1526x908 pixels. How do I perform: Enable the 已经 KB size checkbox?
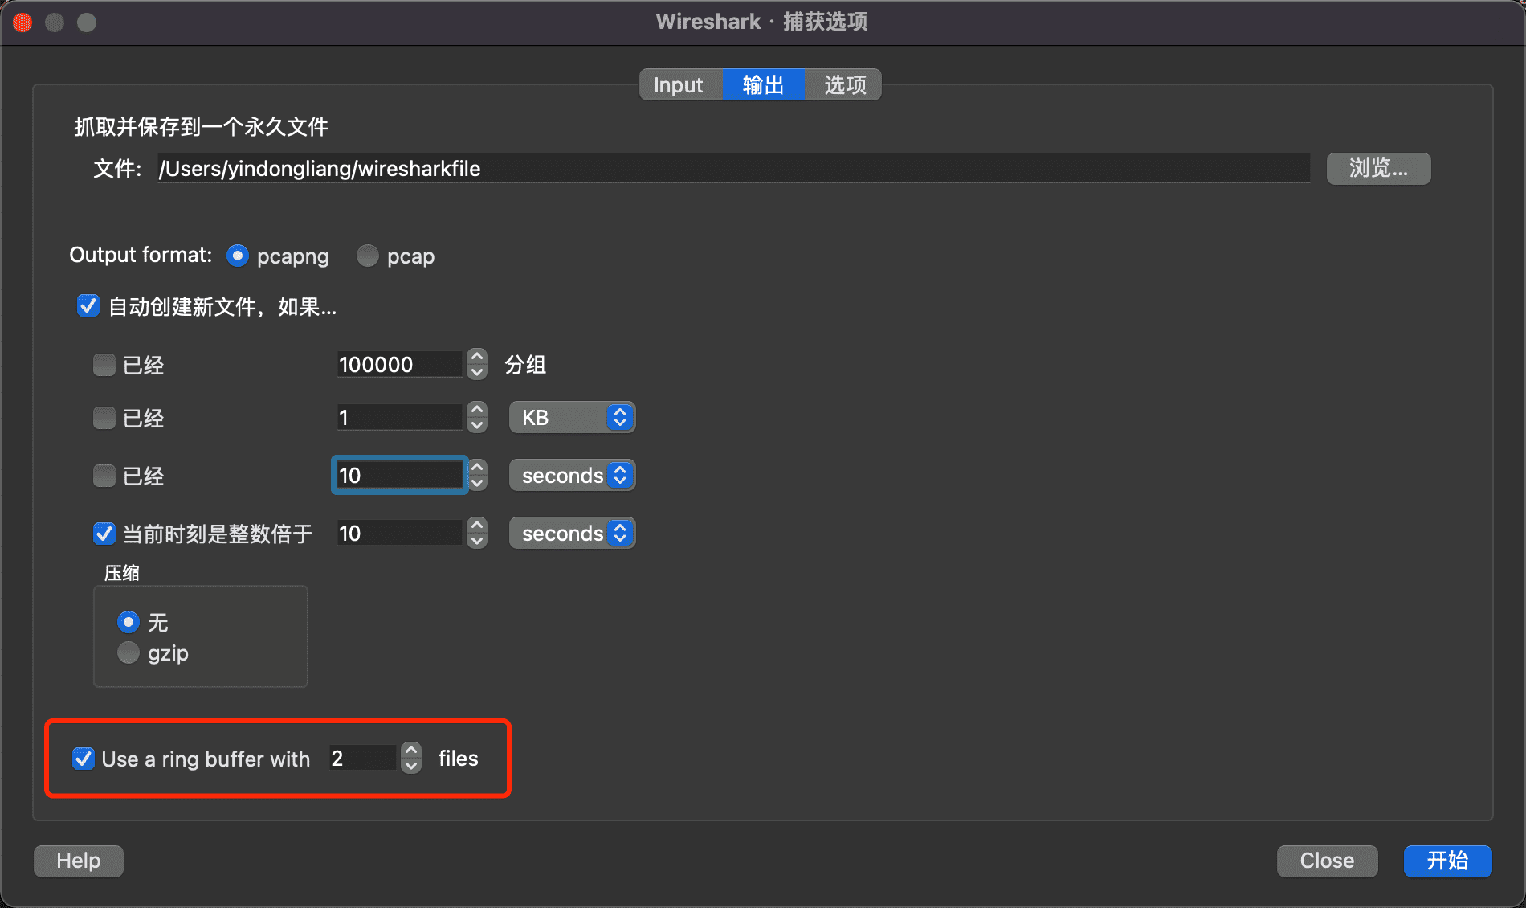pos(104,418)
